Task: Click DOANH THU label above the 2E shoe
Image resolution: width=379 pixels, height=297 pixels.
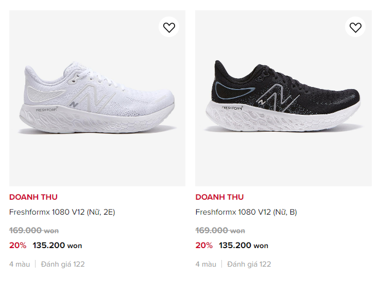Action: 33,197
